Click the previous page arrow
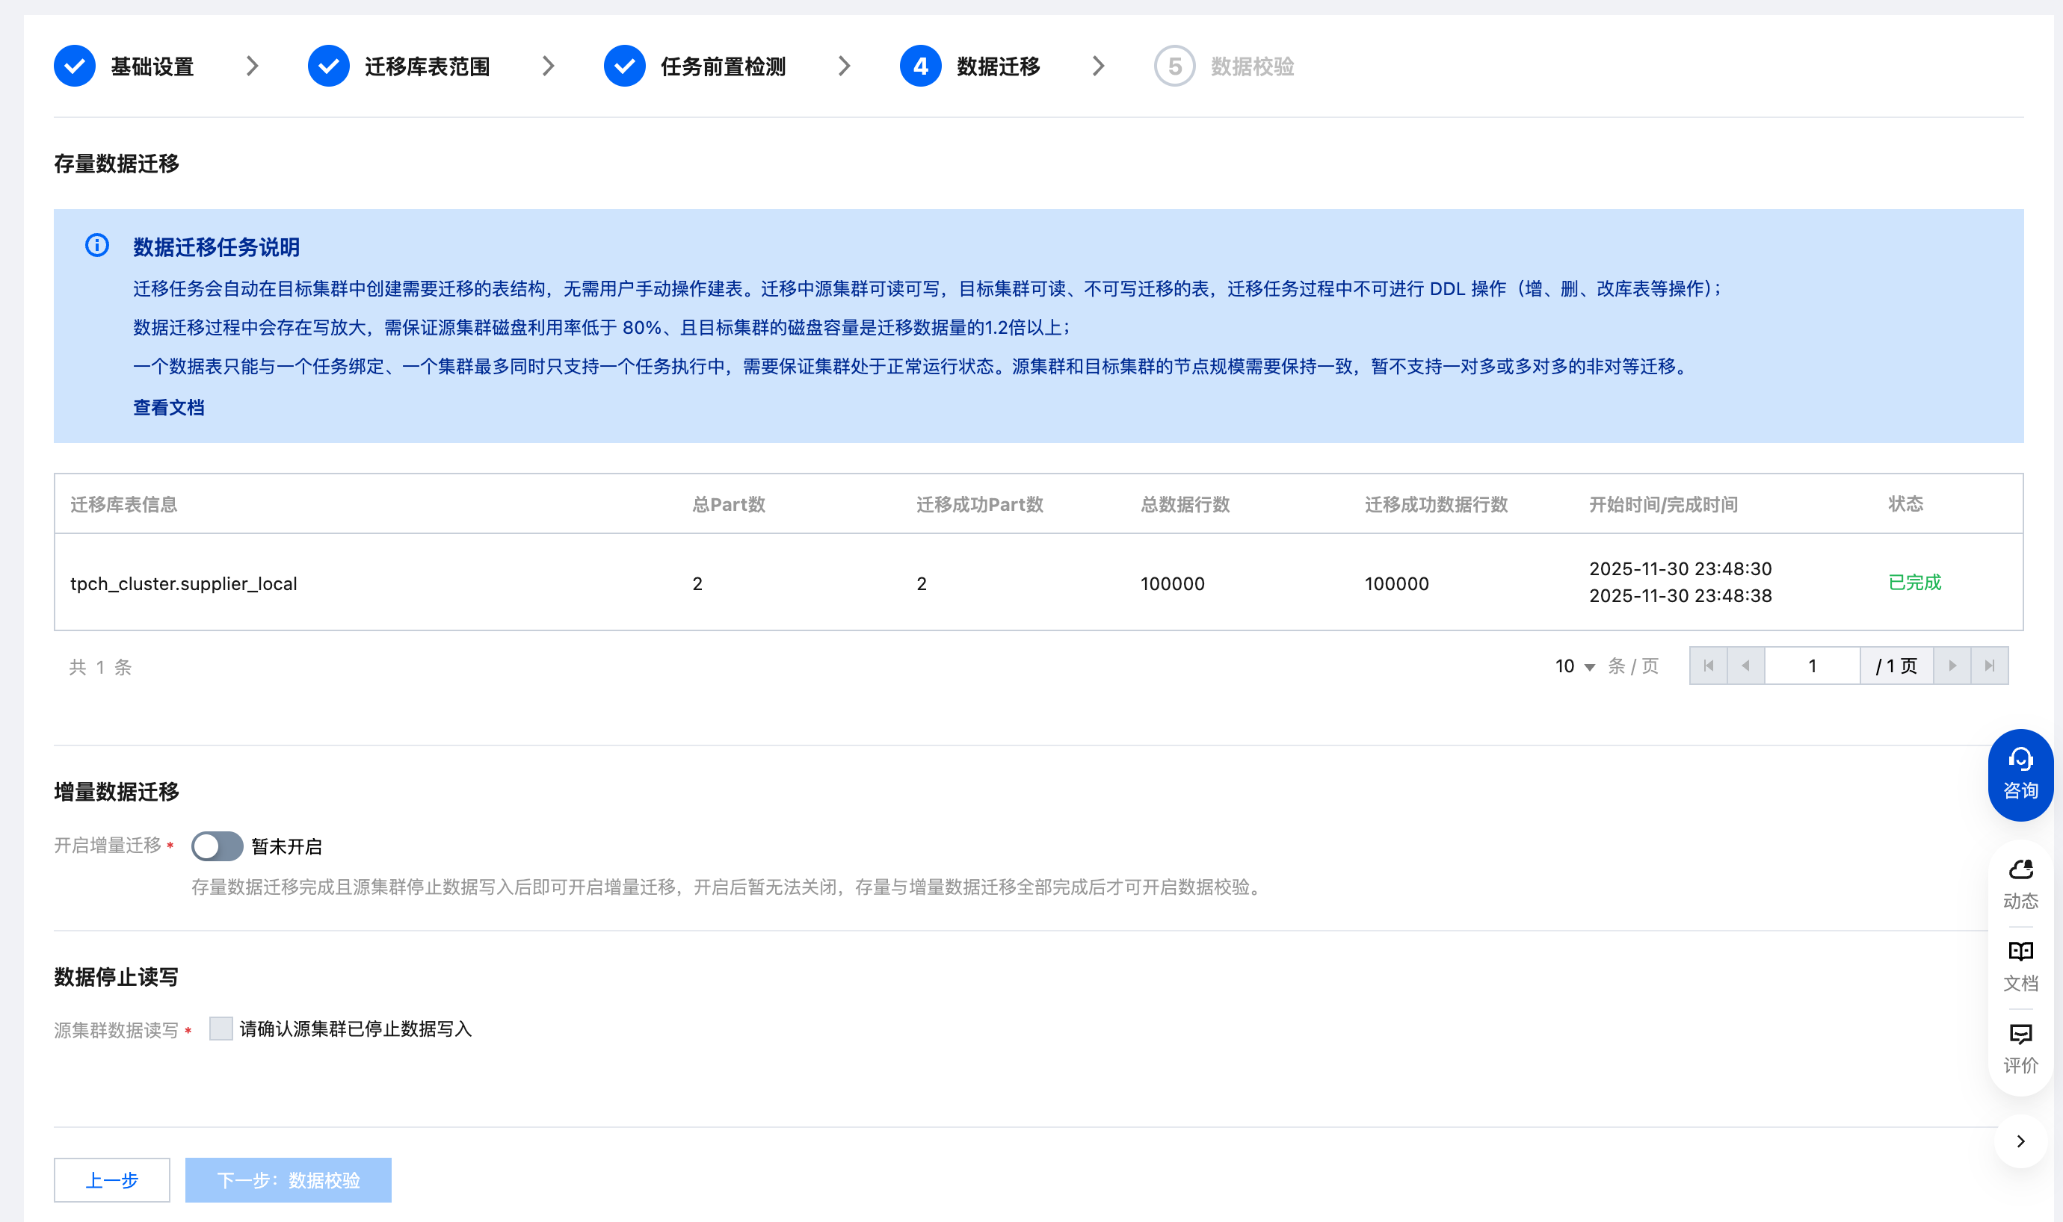The image size is (2063, 1222). [x=1745, y=666]
